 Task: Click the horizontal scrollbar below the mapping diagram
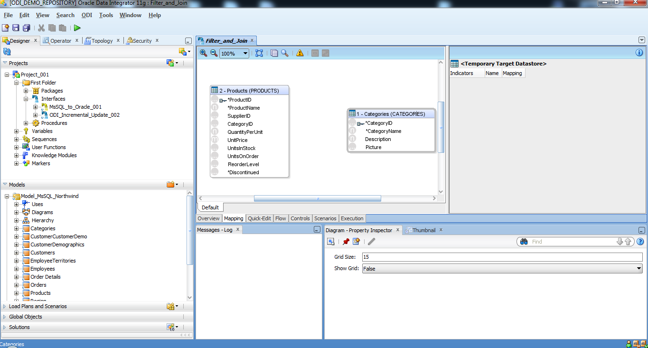318,198
